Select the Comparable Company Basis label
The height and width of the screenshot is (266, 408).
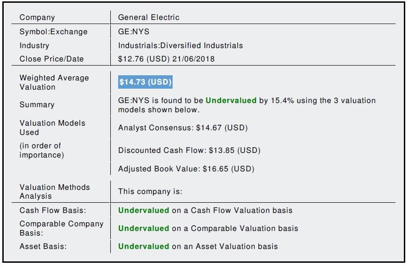point(61,228)
